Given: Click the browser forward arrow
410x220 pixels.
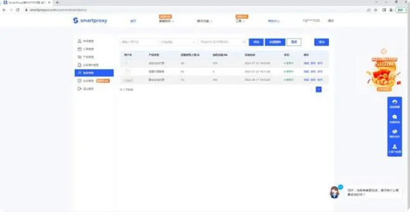Looking at the screenshot, I should (x=11, y=10).
